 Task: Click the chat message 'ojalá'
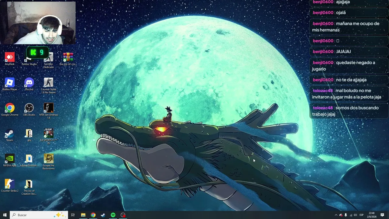pyautogui.click(x=349, y=12)
